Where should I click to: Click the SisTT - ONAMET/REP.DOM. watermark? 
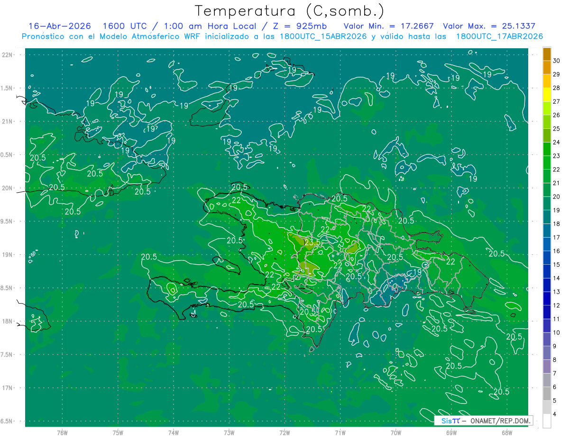(x=483, y=421)
